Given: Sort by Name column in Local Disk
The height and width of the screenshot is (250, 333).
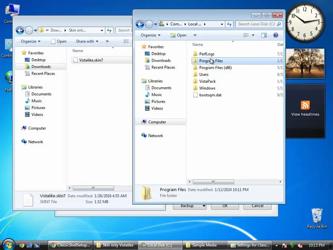Looking at the screenshot, I should click(198, 45).
